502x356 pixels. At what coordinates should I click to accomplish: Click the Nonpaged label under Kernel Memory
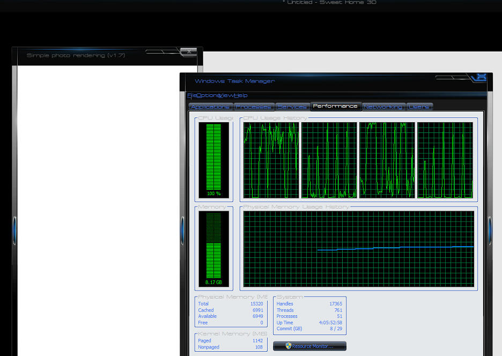[x=209, y=347]
